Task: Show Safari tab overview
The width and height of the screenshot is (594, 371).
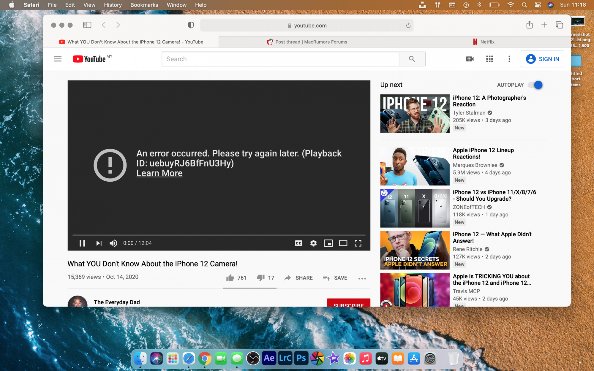Action: 559,25
